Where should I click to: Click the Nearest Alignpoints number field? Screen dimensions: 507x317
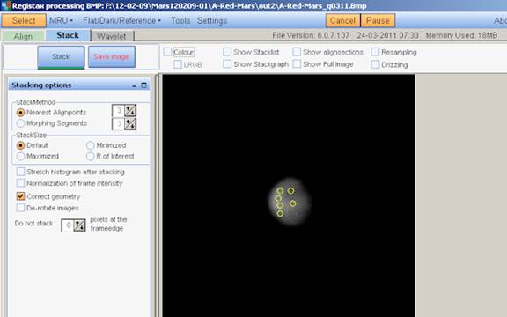click(x=118, y=111)
